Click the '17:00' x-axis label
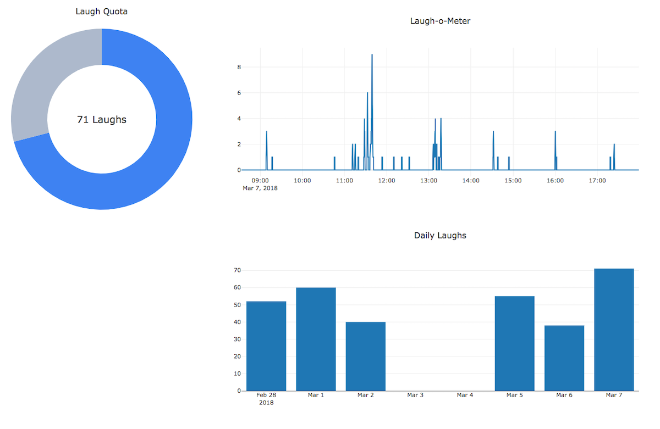The height and width of the screenshot is (429, 660). 597,180
